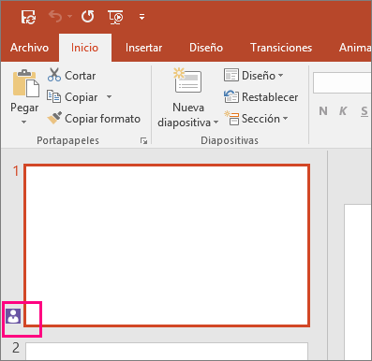
Task: Start slideshow from beginning icon
Action: tap(115, 17)
